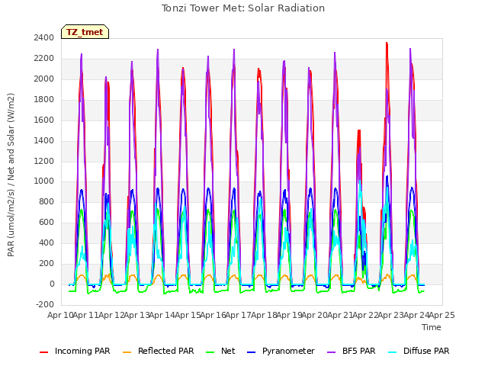The image size is (488, 366).
Task: Click the Apr 14 x-axis tick label
Action: point(162,315)
